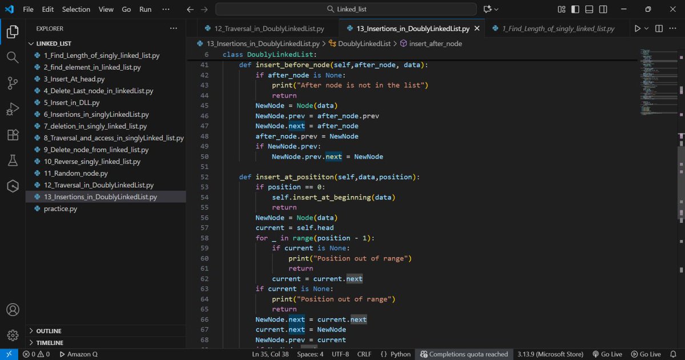Run the current Python file

638,28
